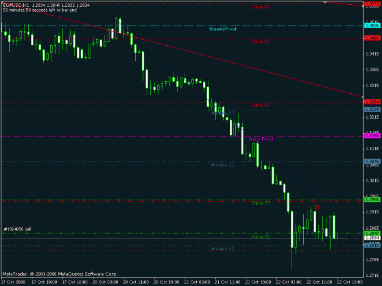Select the 'Weekly S2' line label
The width and height of the screenshot is (382, 286).
[x=222, y=165]
